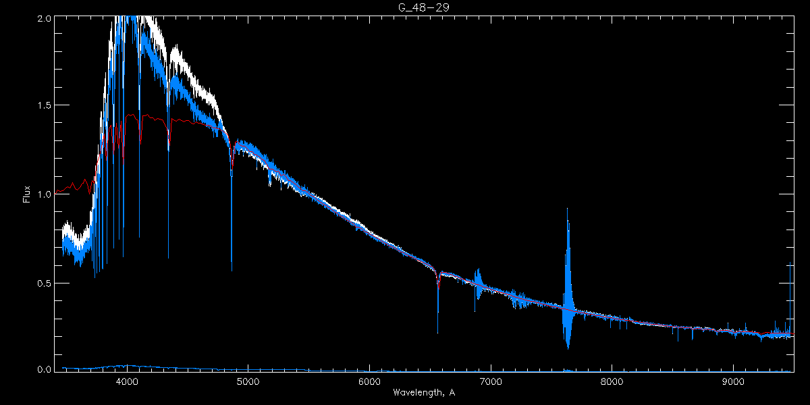Click the 2.0 flux tick label
Screen dimensions: 810x405
coord(44,19)
